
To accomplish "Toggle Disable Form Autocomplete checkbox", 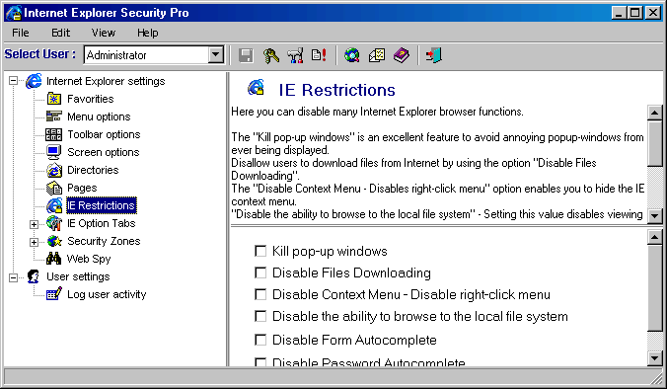I will pyautogui.click(x=260, y=340).
